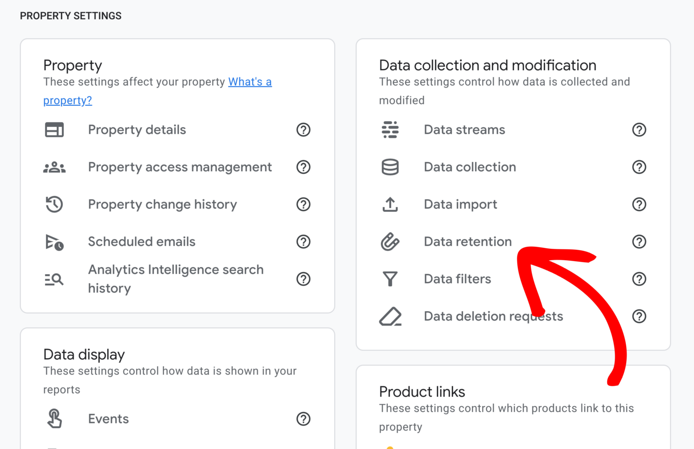
Task: Click the help icon next to Events
Action: [x=303, y=419]
